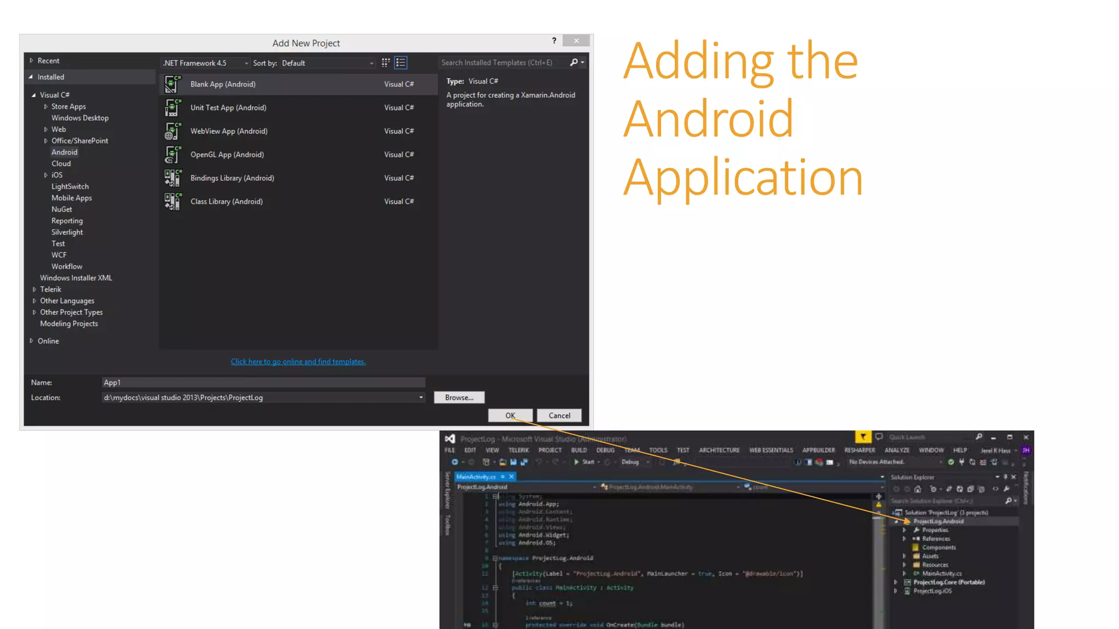The image size is (1119, 629).
Task: Open the Debug configuration dropdown in Visual Studio
Action: pyautogui.click(x=635, y=462)
